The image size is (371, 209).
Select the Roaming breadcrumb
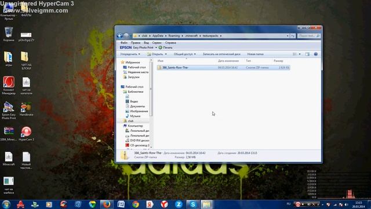click(174, 36)
